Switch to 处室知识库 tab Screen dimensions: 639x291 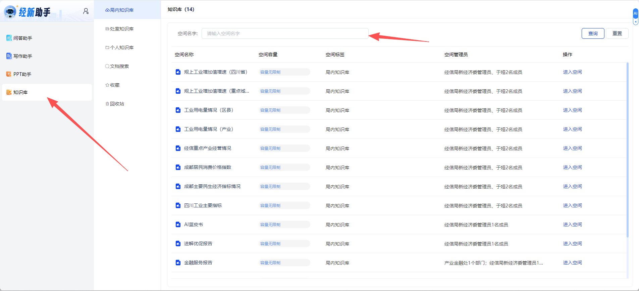pos(127,29)
